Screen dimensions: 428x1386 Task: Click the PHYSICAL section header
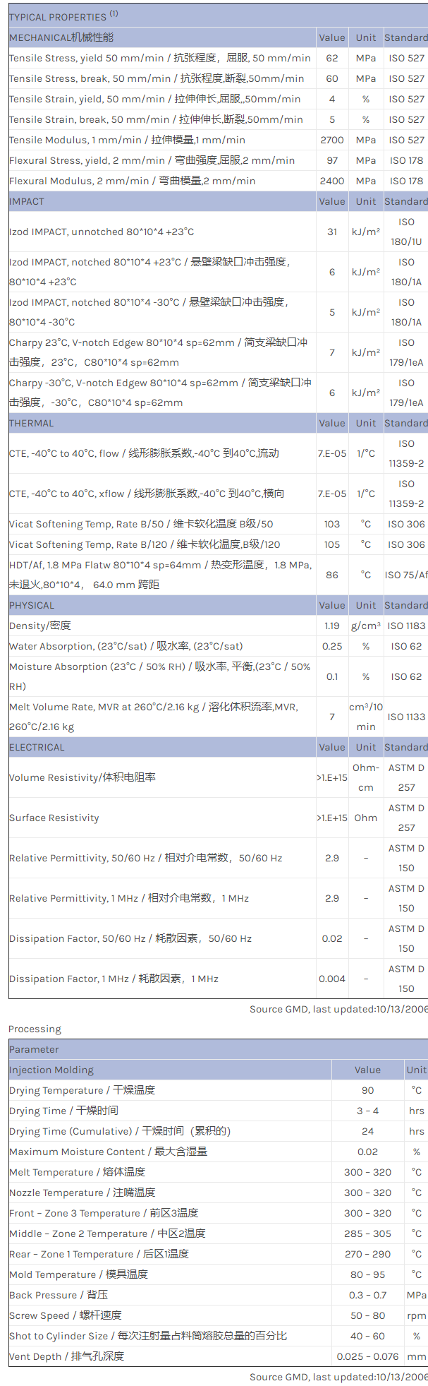[32, 605]
